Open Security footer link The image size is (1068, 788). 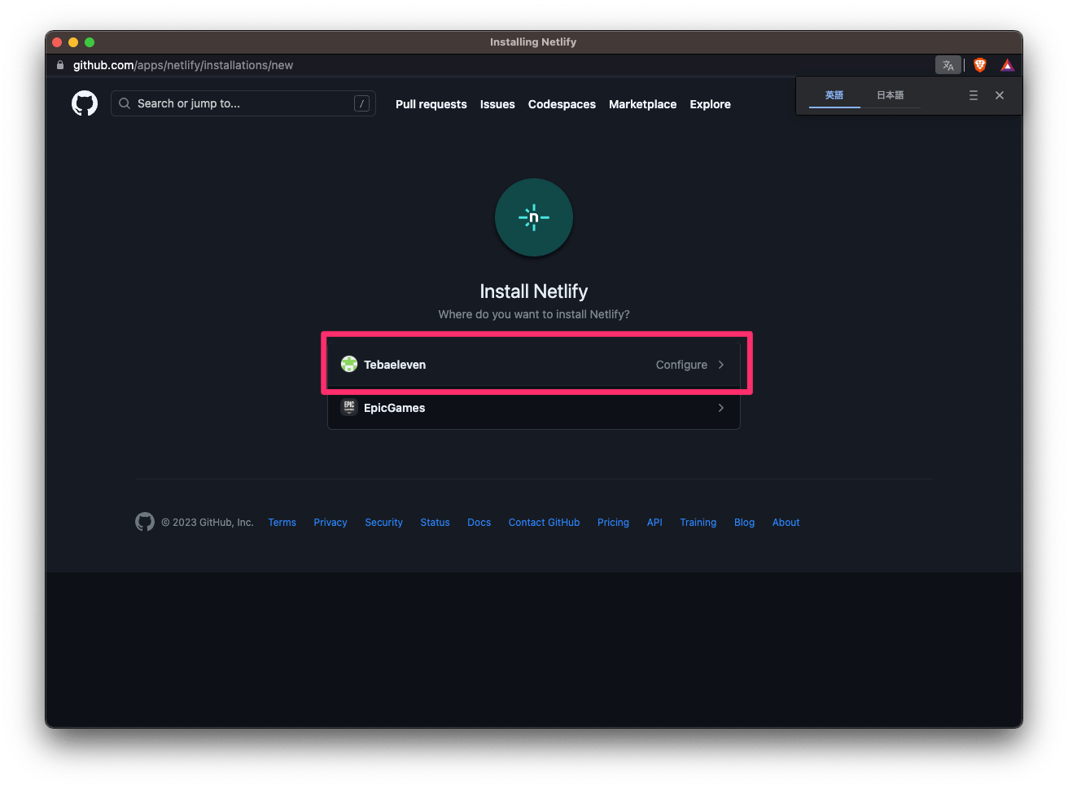383,523
